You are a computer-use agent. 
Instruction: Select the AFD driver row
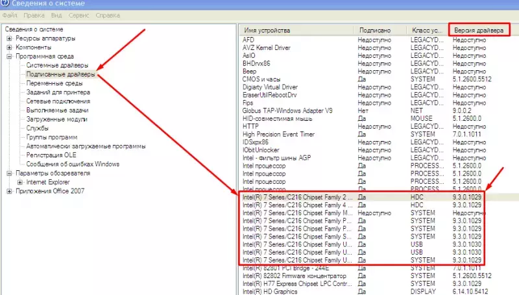coord(379,40)
